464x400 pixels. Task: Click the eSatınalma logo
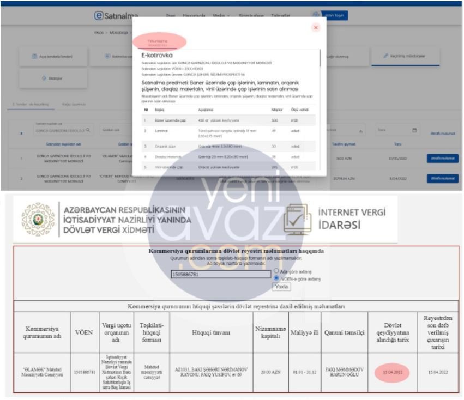(116, 16)
